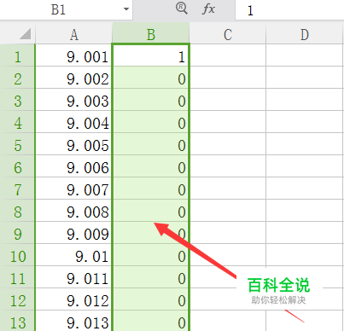Click cell containing 9.004

(x=73, y=122)
